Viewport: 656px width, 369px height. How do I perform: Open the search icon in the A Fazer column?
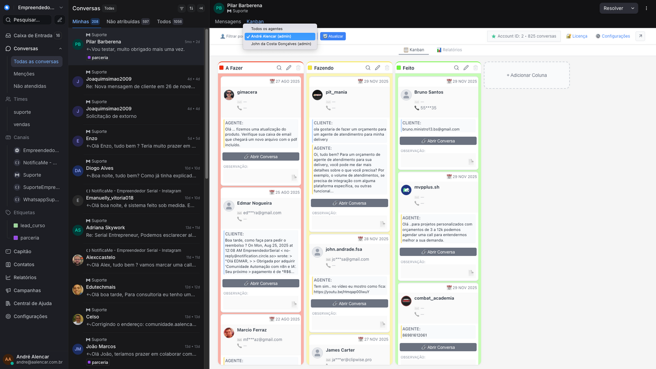279,67
